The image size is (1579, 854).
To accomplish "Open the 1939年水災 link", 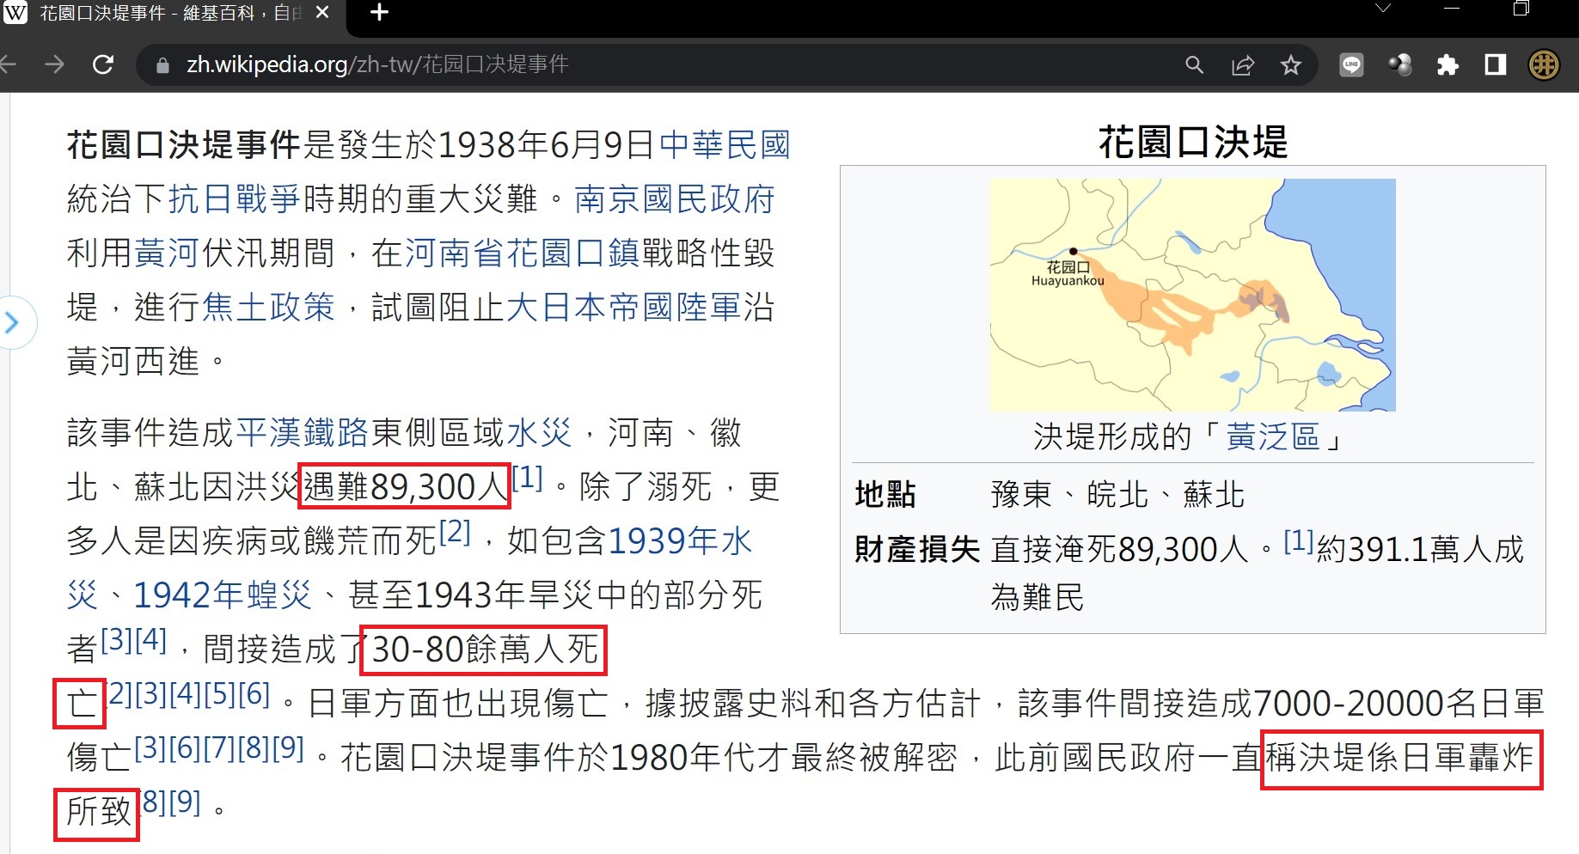I will point(681,541).
